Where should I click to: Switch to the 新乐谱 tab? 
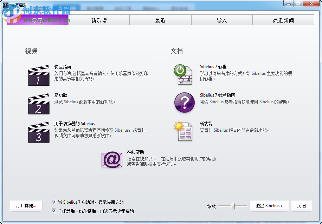click(99, 20)
